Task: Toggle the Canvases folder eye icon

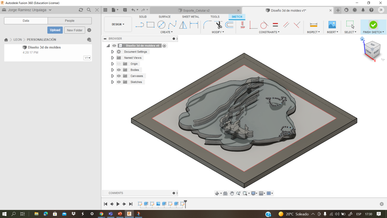Action: (119, 76)
